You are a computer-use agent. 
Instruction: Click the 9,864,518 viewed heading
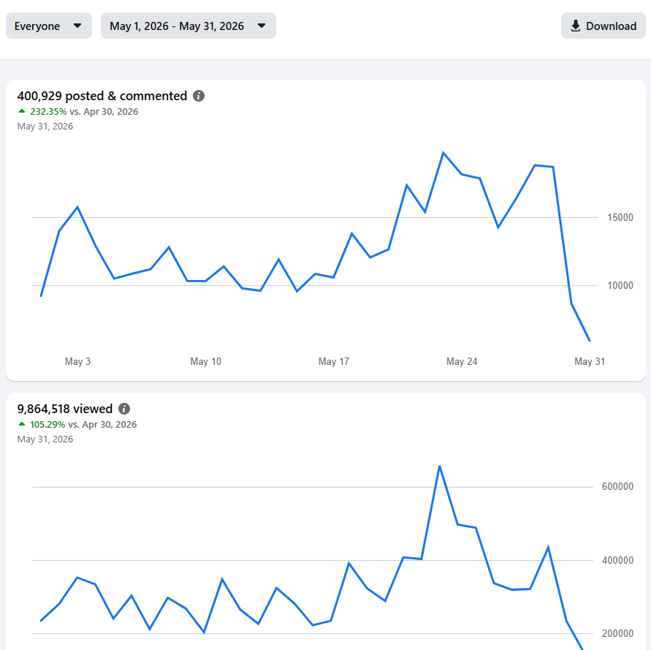pos(65,409)
